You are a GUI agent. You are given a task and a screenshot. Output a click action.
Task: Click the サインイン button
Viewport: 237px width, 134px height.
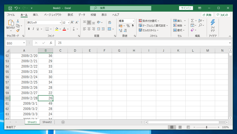pyautogui.click(x=186, y=8)
